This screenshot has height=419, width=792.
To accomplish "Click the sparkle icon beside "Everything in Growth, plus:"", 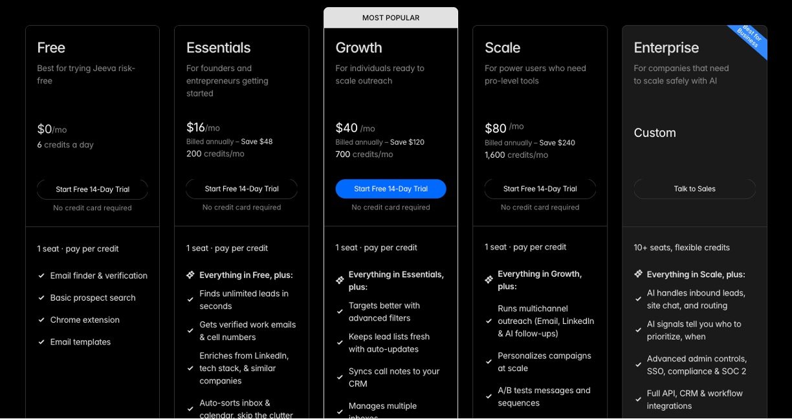I will click(x=489, y=280).
